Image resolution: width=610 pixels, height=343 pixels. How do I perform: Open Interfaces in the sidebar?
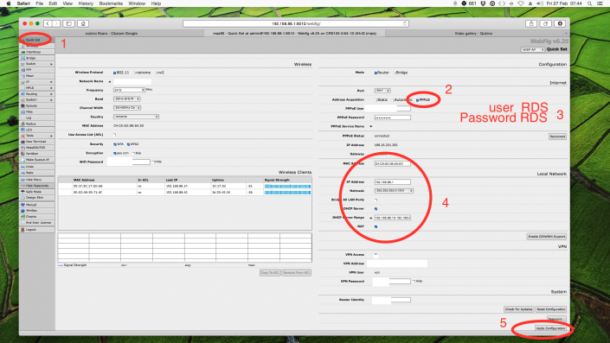[x=37, y=52]
